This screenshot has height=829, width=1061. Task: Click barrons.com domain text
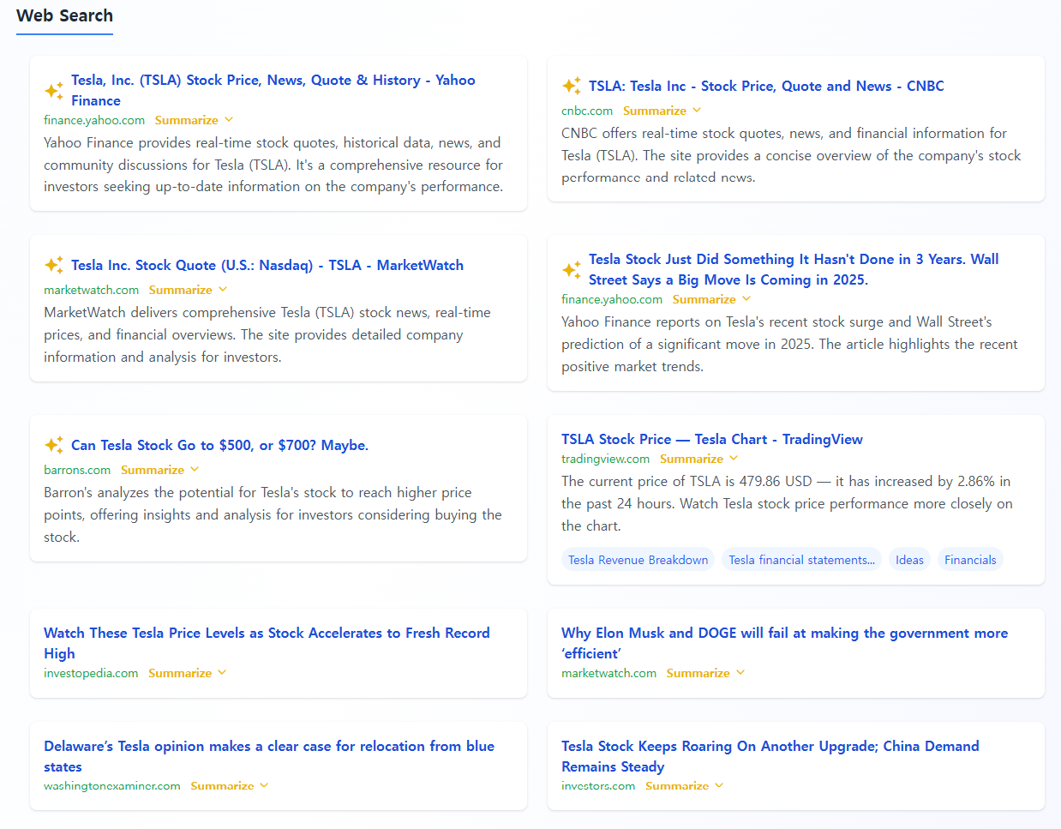pos(77,470)
